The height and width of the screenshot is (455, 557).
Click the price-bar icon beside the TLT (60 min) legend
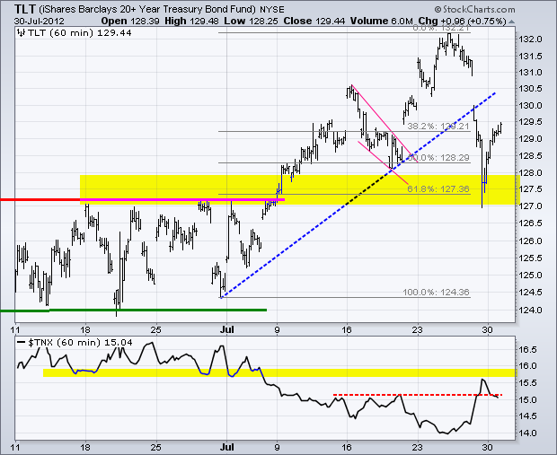click(21, 33)
